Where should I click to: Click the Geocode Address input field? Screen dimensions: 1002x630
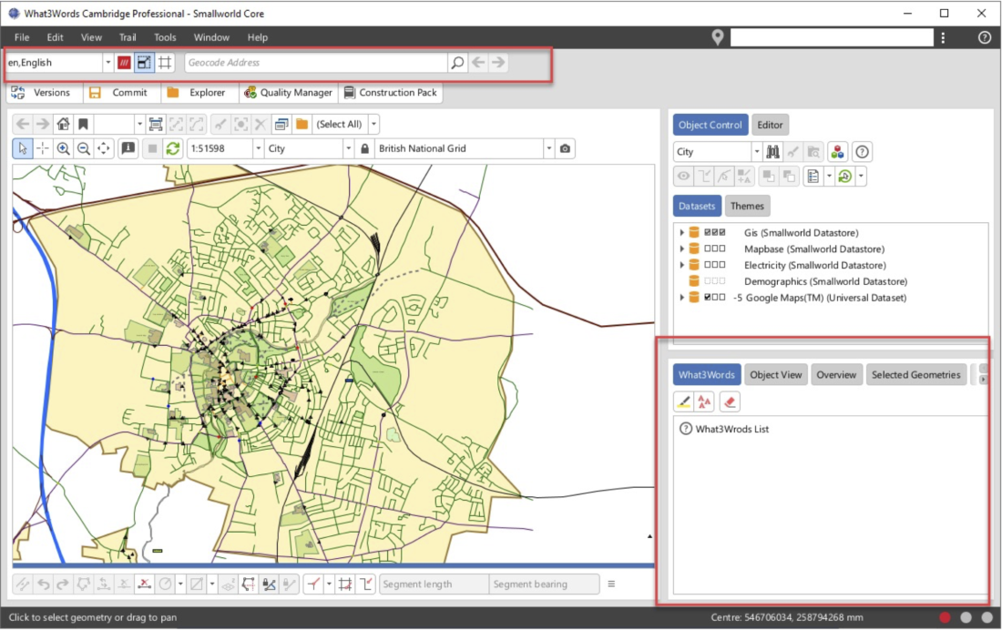click(316, 63)
